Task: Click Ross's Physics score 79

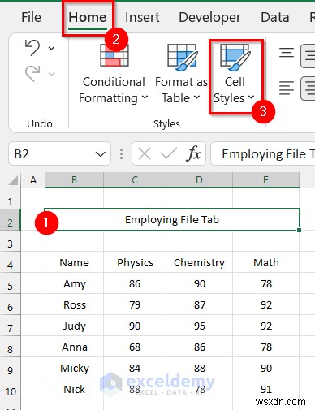Action: coord(135,304)
